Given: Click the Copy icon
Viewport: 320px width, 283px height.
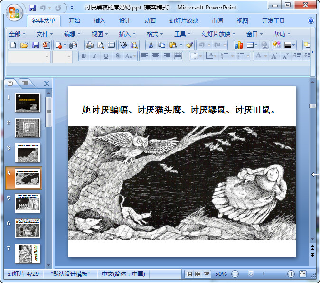Looking at the screenshot, I should click(161, 45).
